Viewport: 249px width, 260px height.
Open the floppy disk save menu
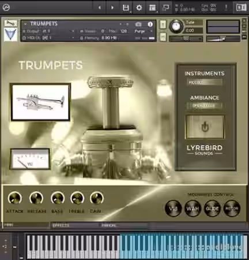click(x=126, y=8)
